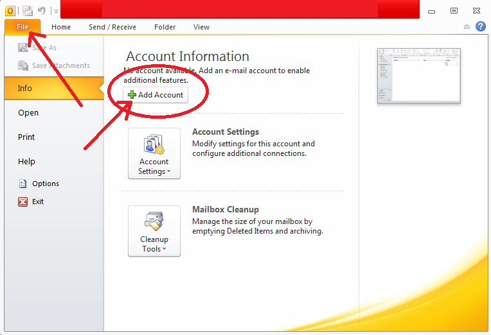Switch to the Home tab
This screenshot has width=491, height=335.
point(61,27)
